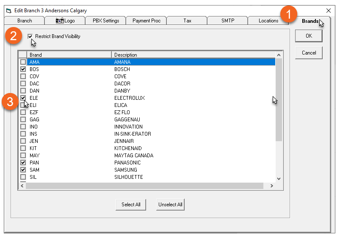This screenshot has height=238, width=340.
Task: Select the EZ FLO row text
Action: tap(122, 112)
